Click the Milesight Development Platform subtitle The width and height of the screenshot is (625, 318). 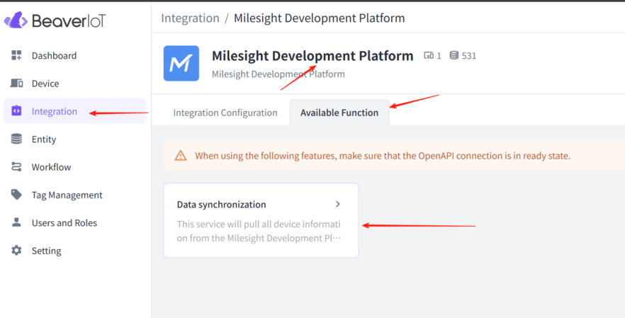coord(278,74)
